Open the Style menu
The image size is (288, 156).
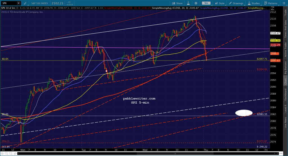(x=220, y=3)
